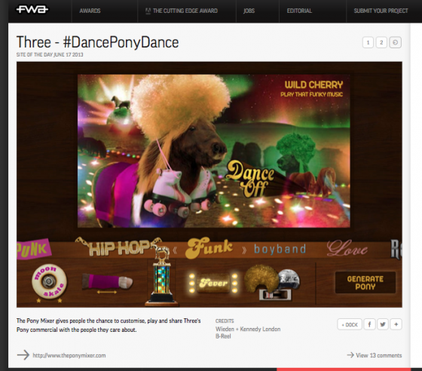Screen dimensions: 422x371
Task: Select the Hip Hop genre
Action: click(120, 247)
